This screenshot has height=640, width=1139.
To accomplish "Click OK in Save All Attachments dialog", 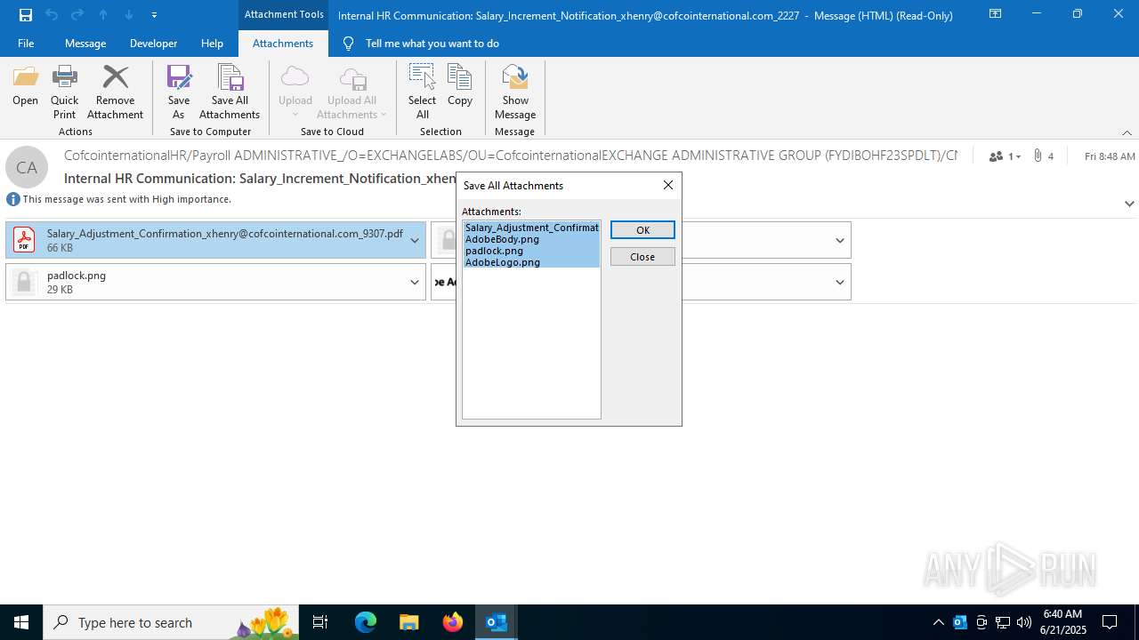I will coord(642,230).
